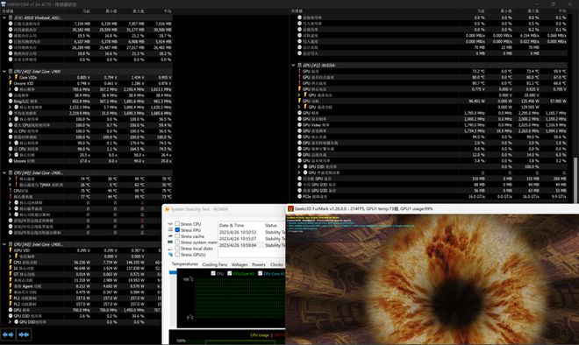Click the icon next to Stress FPU
This screenshot has width=579, height=345.
tap(170, 229)
